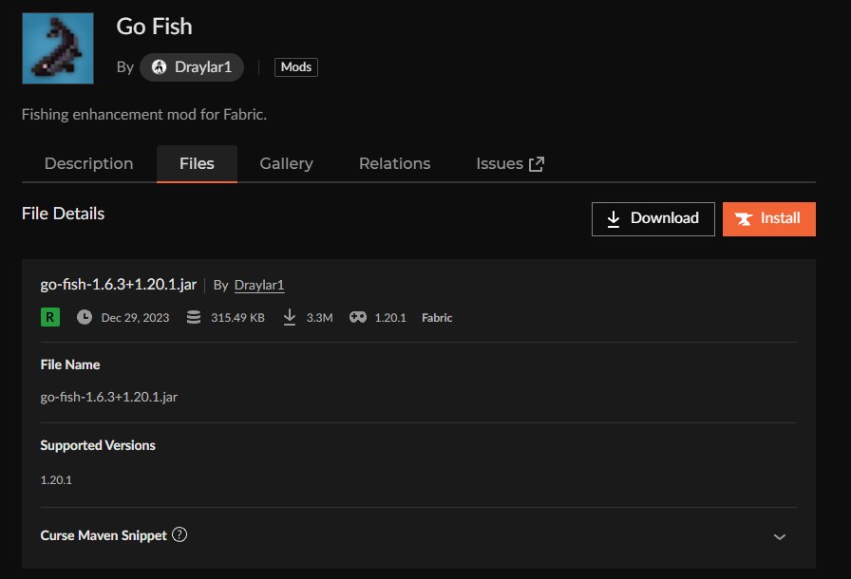Click the clock icon beside the upload date
Screen dimensions: 851x579
[x=85, y=317]
